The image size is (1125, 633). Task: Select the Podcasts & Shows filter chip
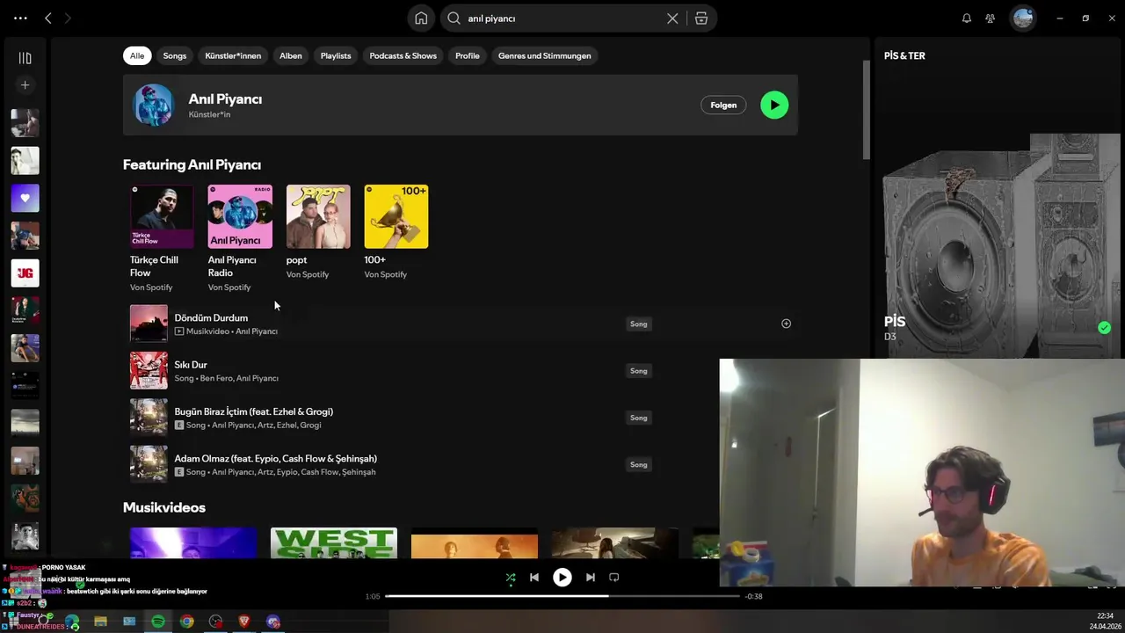[x=403, y=55]
